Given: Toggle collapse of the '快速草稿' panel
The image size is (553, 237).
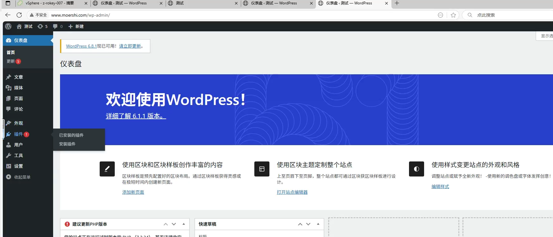Looking at the screenshot, I should (x=318, y=224).
